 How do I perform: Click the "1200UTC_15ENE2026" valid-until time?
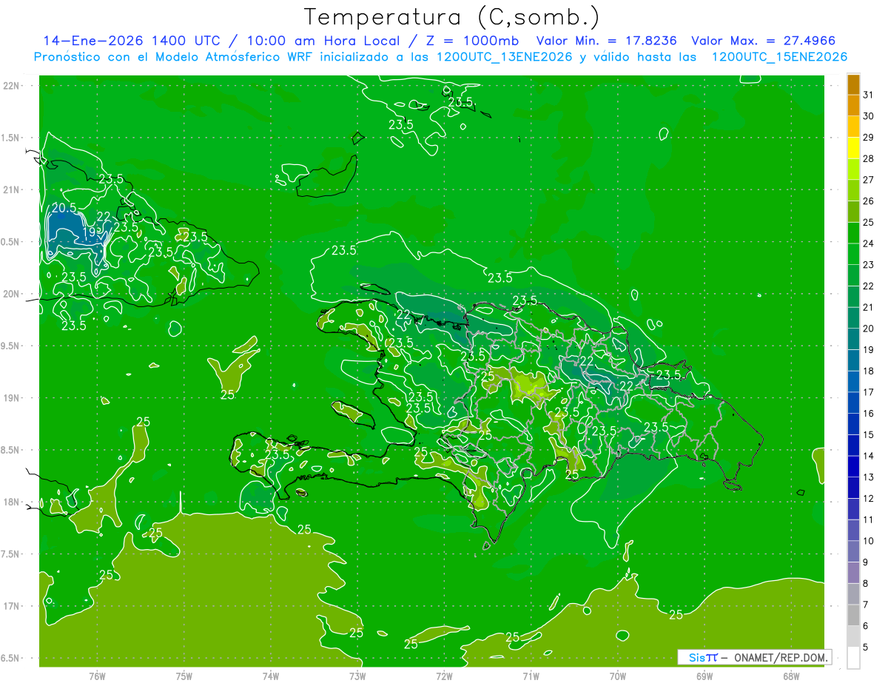(779, 57)
